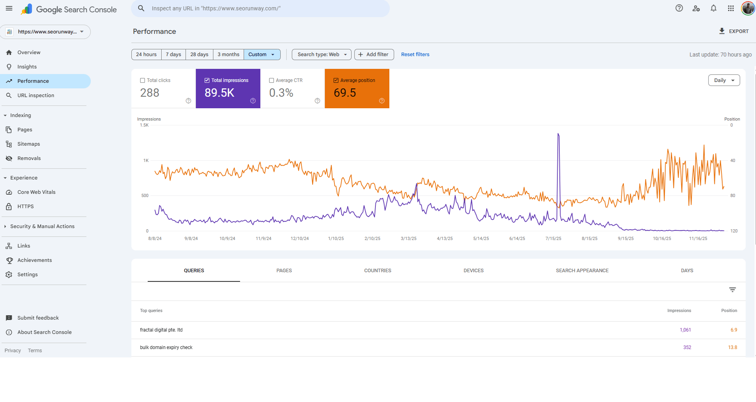
Task: Click the Add filter button
Action: pos(374,55)
